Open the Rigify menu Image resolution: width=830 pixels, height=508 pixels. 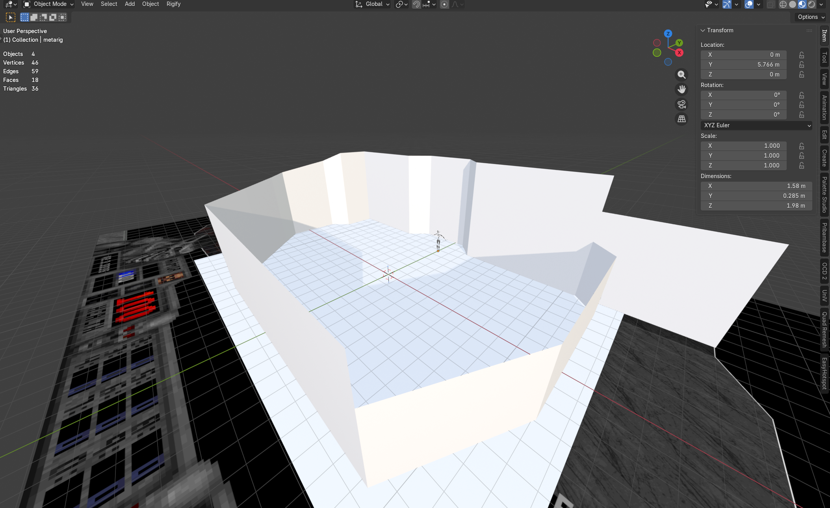coord(173,4)
